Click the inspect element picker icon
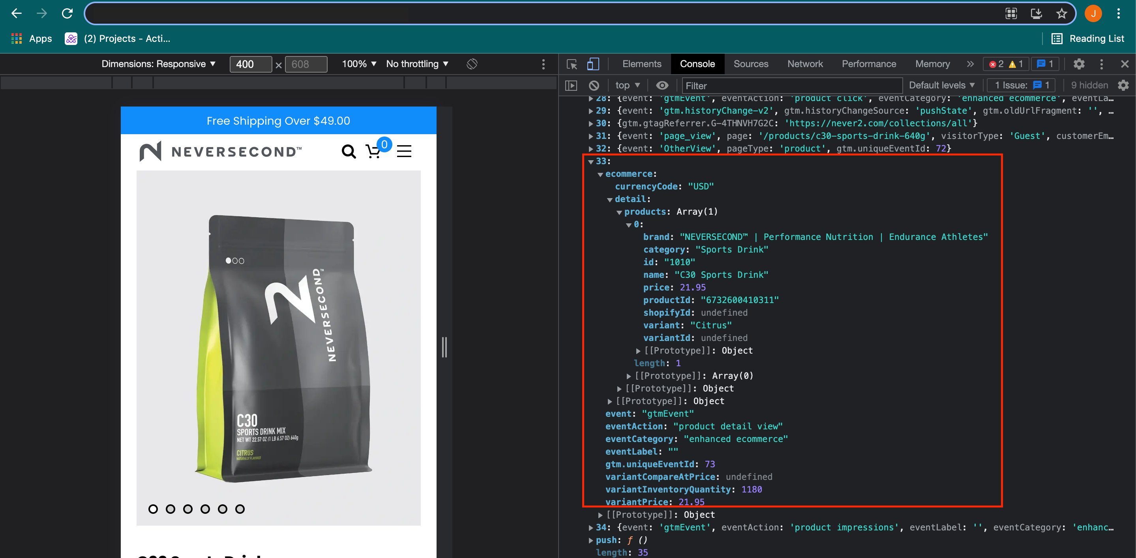Viewport: 1136px width, 558px height. [x=572, y=64]
